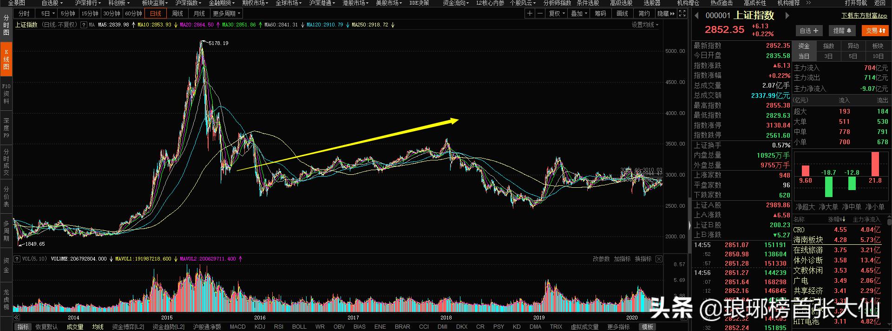Click 换指标 in volume panel

click(643, 259)
